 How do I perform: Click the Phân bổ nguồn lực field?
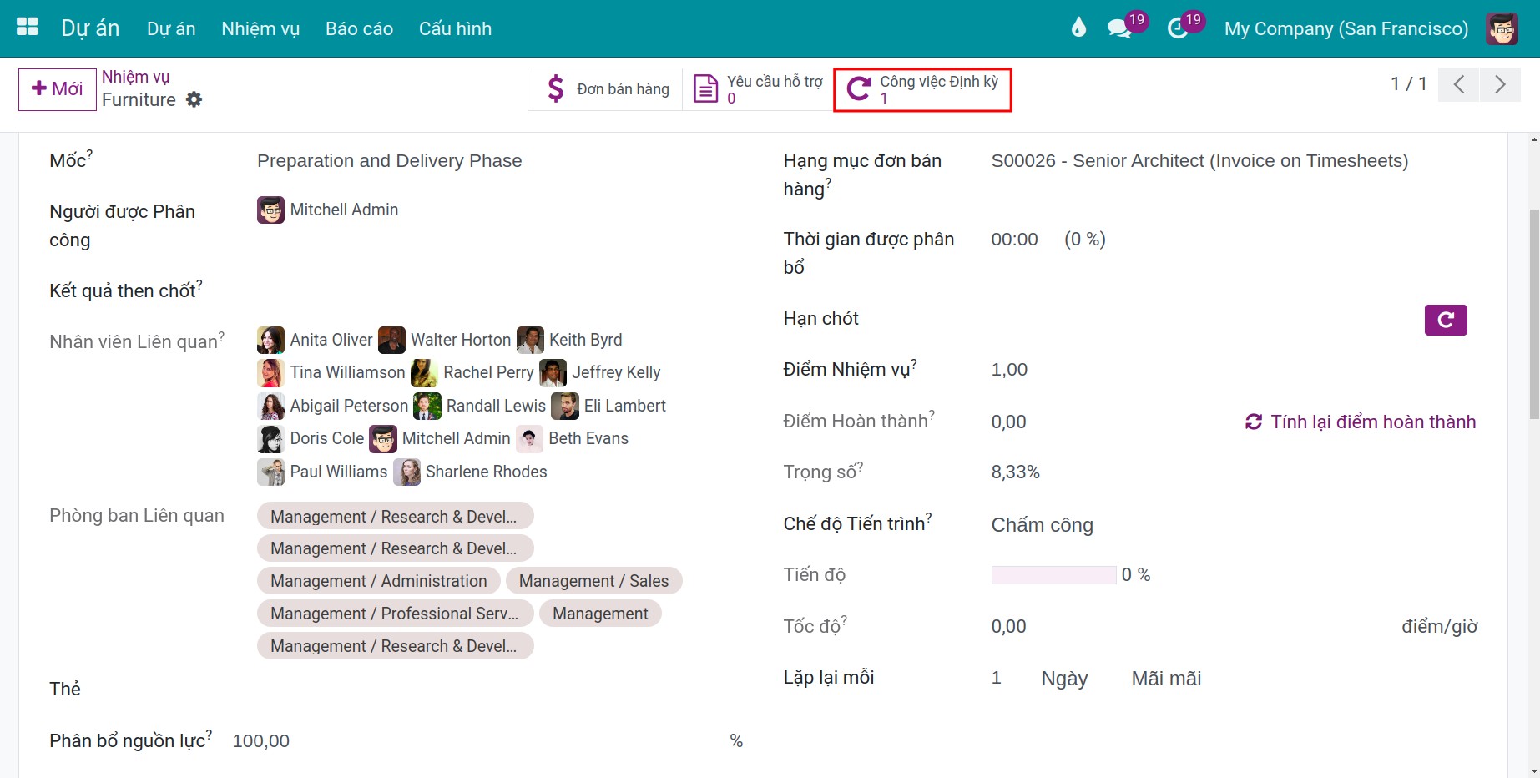[x=480, y=741]
